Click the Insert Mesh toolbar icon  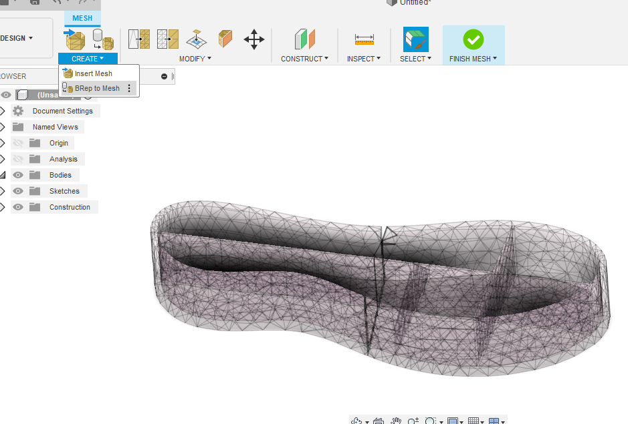pyautogui.click(x=75, y=39)
